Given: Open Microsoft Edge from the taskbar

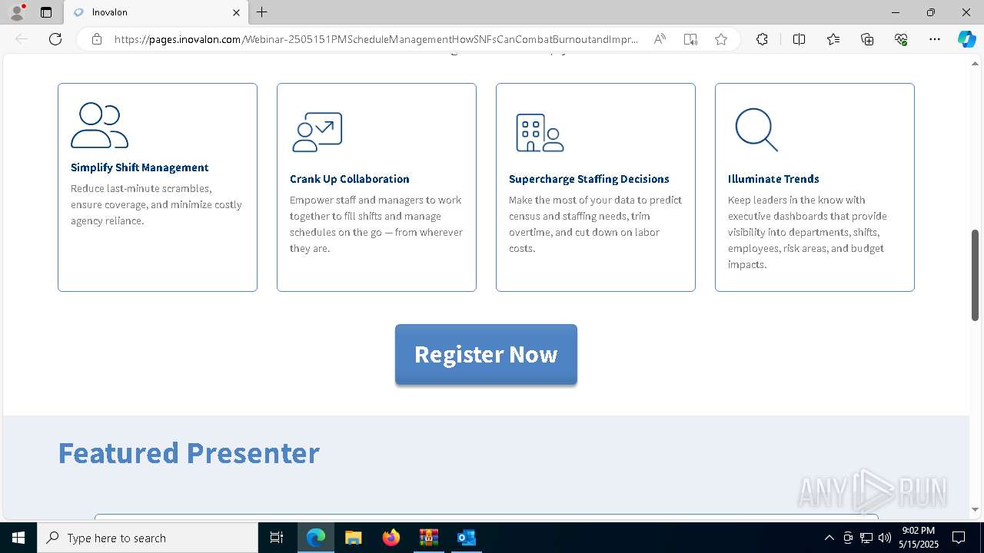Looking at the screenshot, I should pyautogui.click(x=316, y=538).
